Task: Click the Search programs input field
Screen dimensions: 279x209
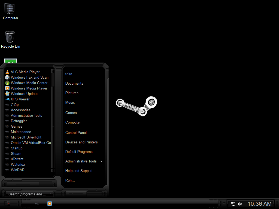Action: (29, 194)
